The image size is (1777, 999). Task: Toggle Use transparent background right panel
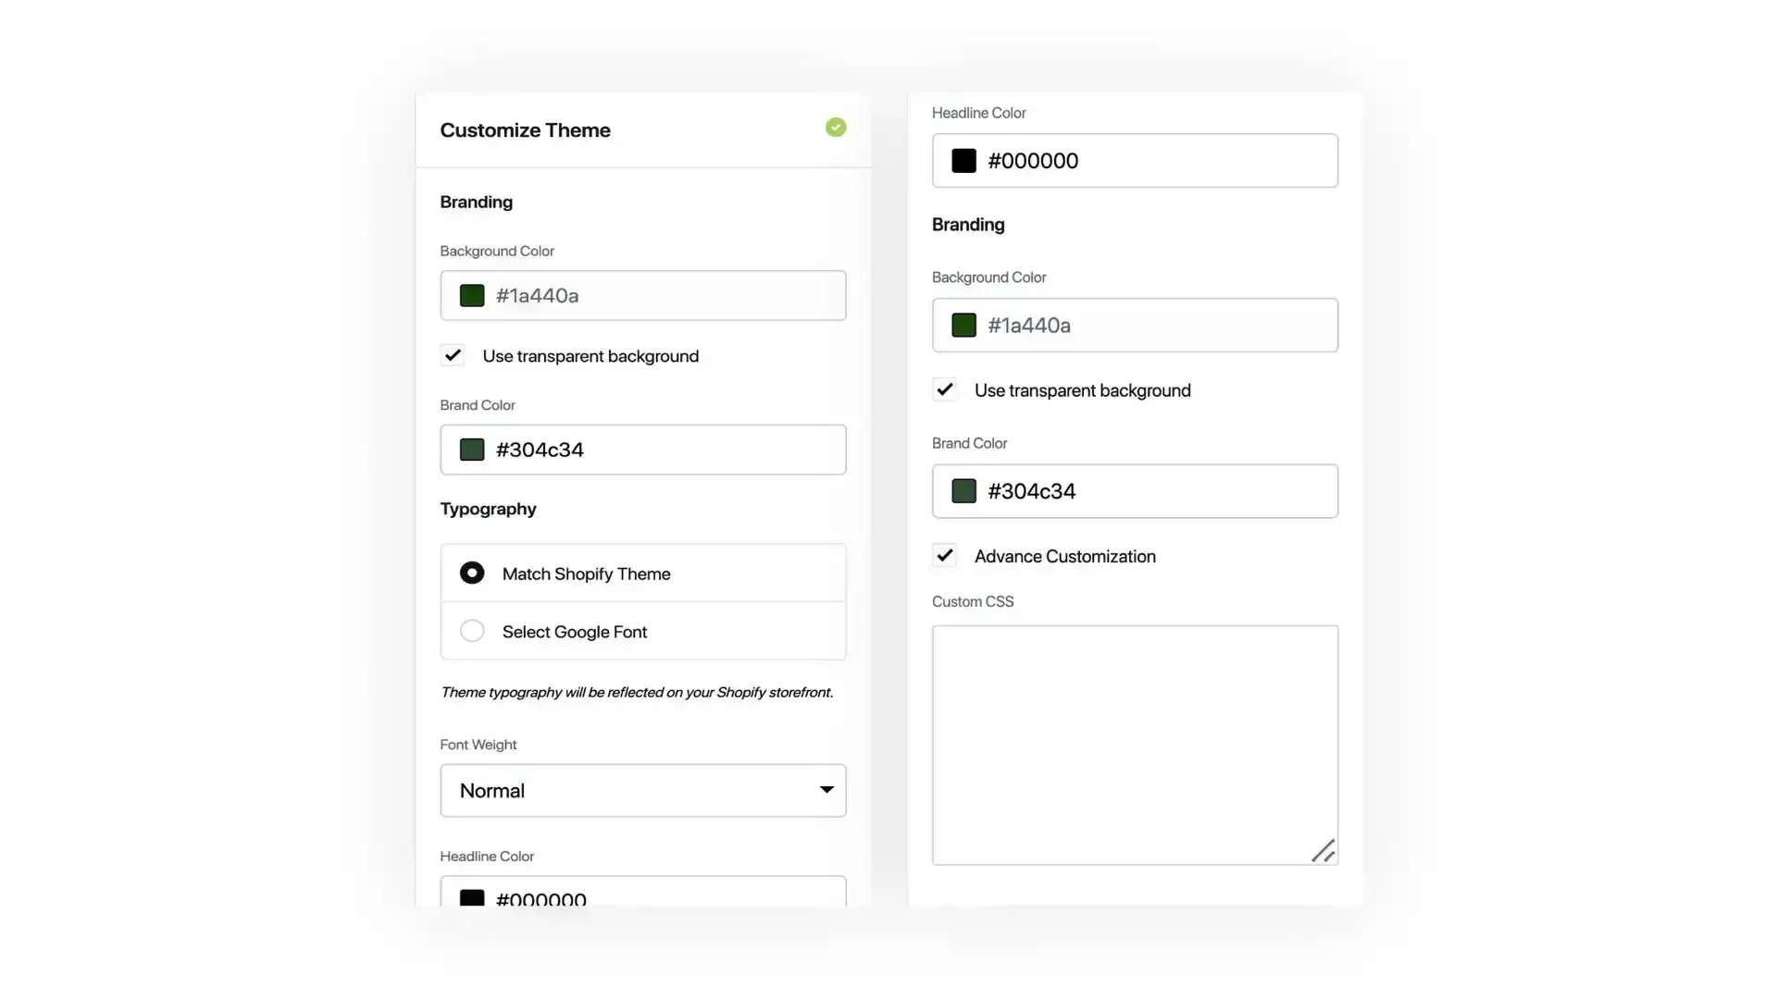[x=945, y=389]
